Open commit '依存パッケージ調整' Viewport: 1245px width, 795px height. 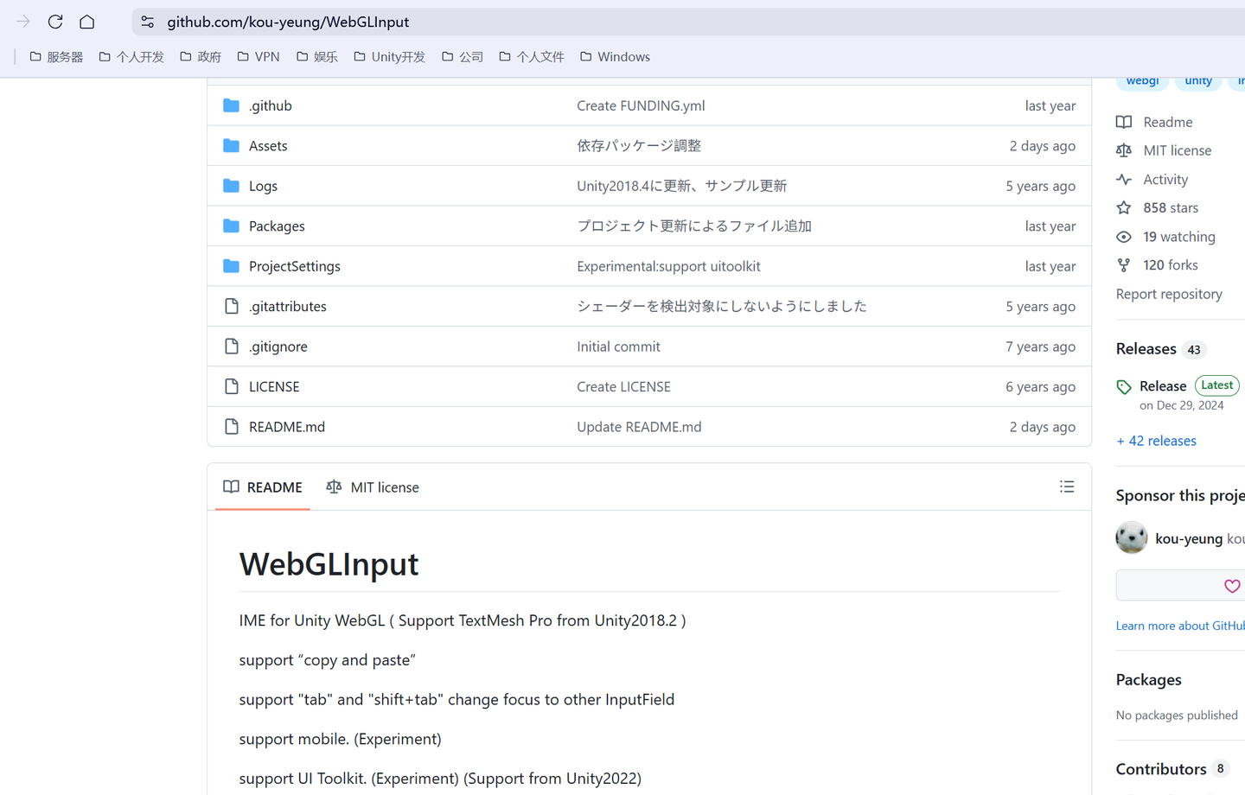(x=639, y=145)
